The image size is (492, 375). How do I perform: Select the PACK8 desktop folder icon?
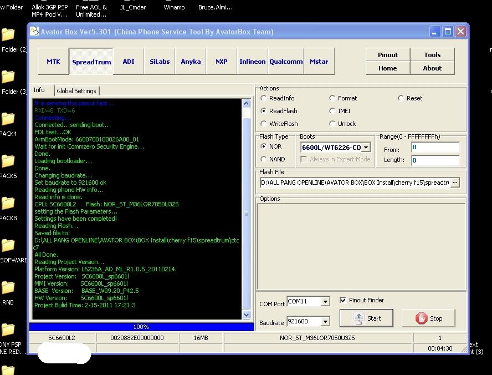[x=8, y=203]
